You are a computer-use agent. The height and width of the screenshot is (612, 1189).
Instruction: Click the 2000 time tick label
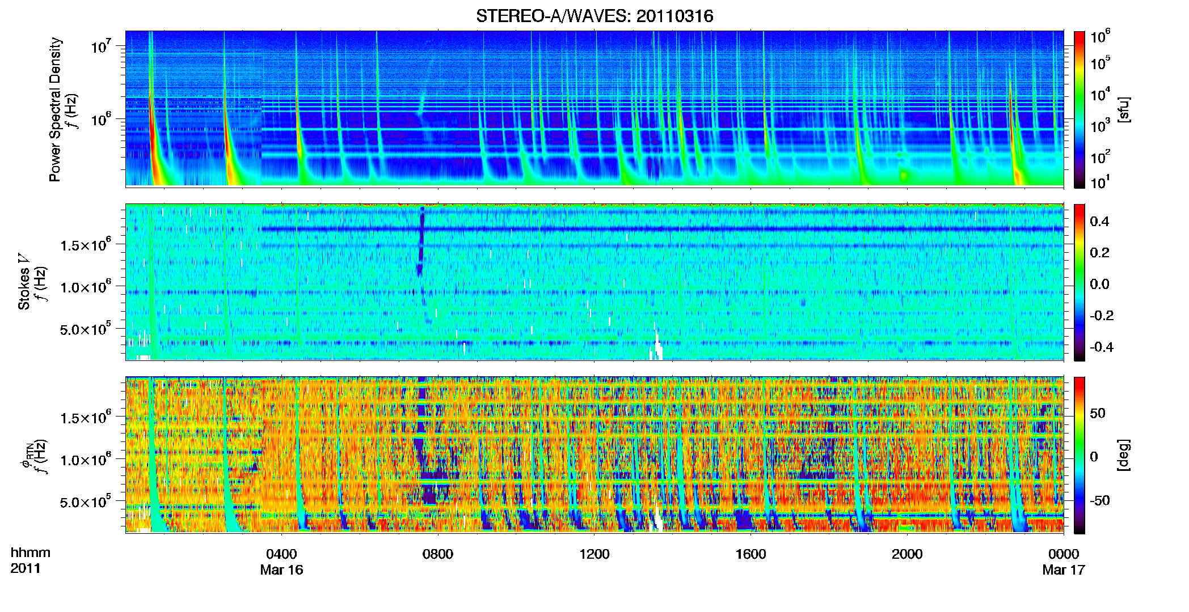(x=907, y=554)
